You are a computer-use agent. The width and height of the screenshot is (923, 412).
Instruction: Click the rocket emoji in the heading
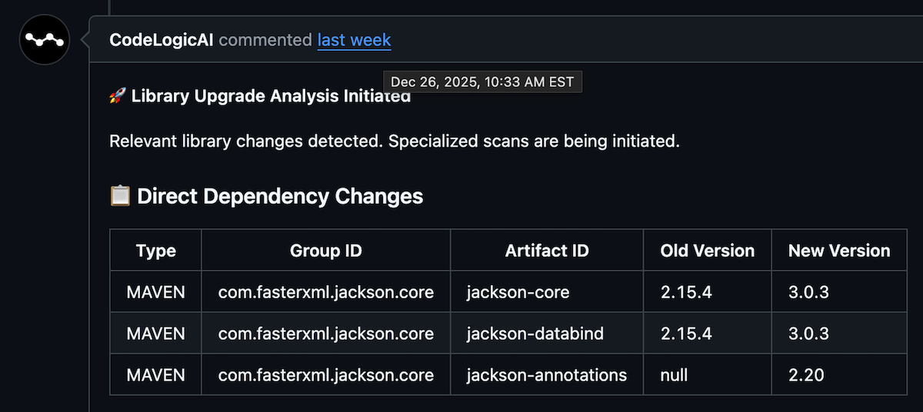[118, 96]
